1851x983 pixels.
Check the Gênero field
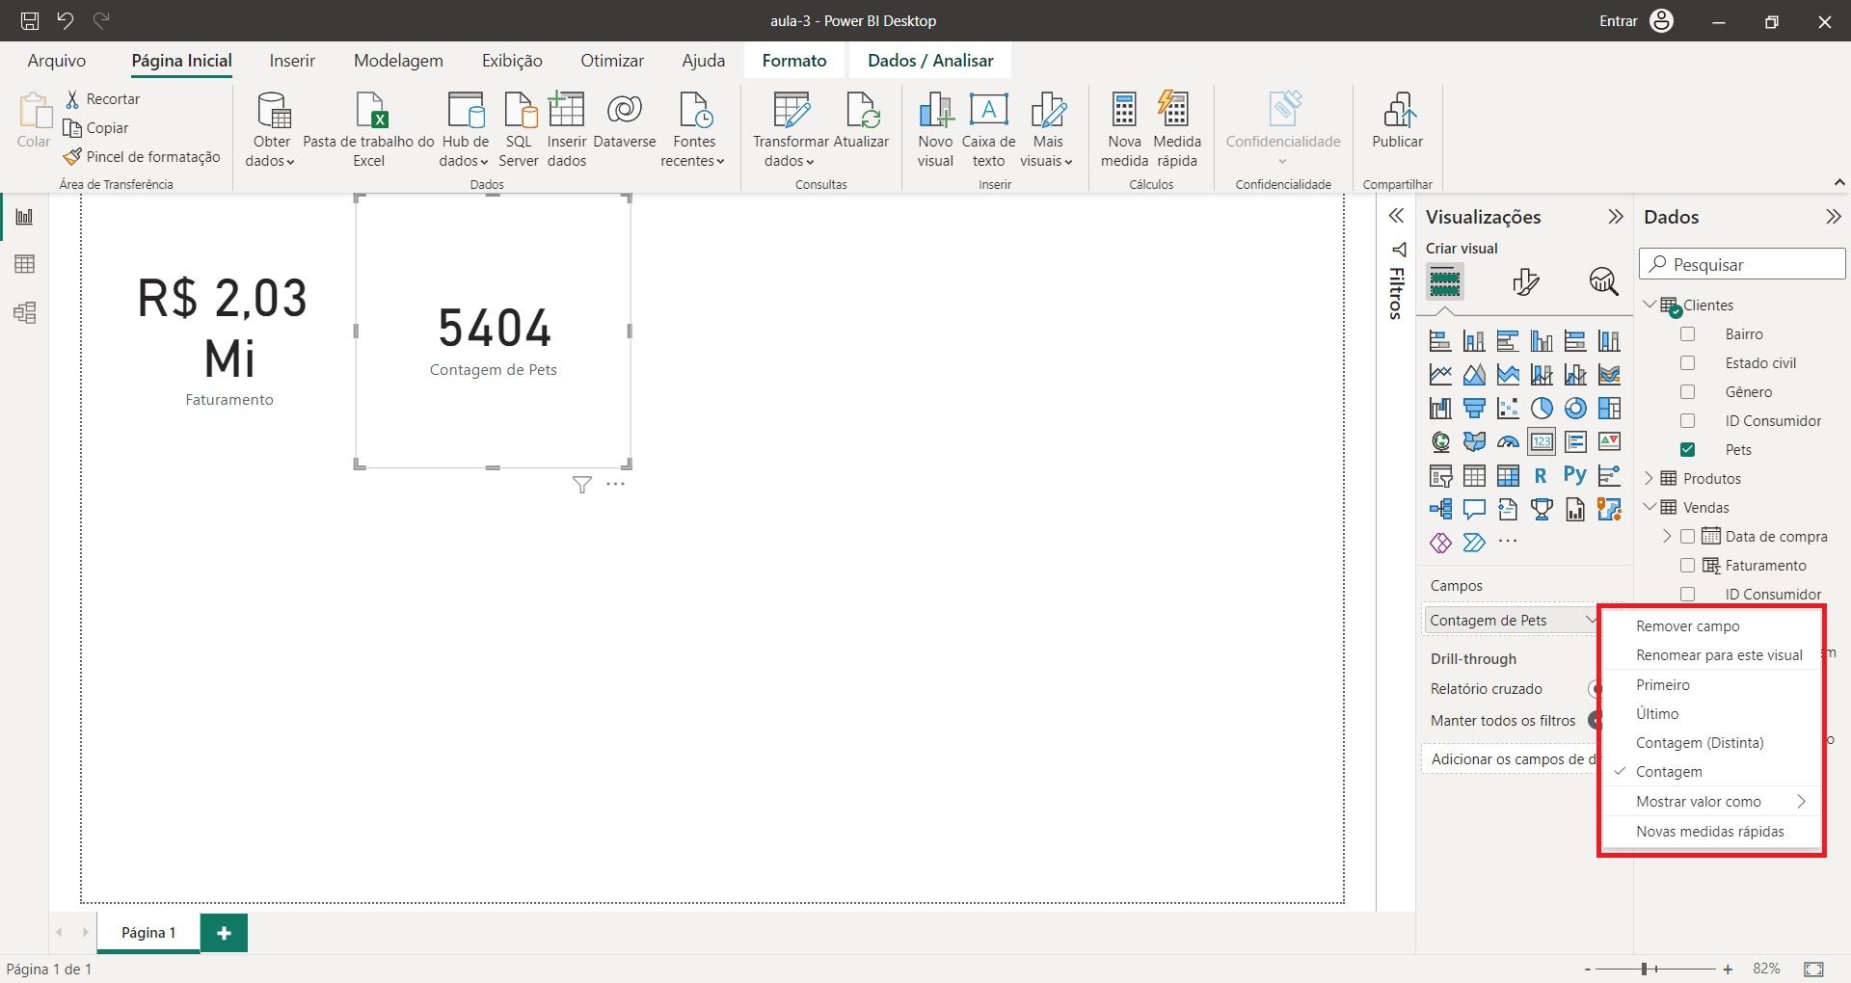1687,392
